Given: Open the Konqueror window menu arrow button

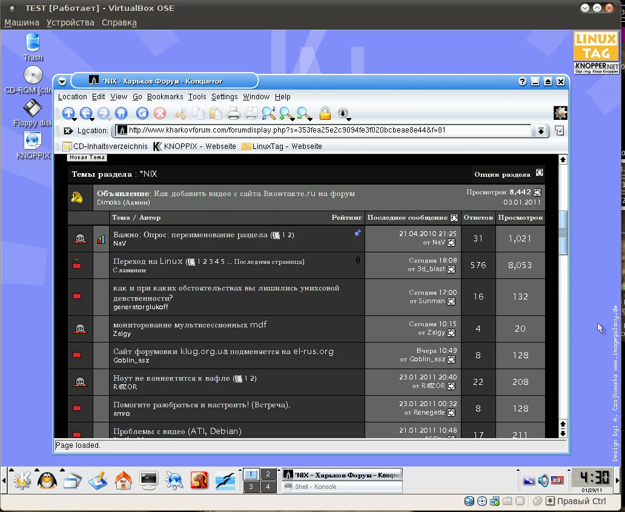Looking at the screenshot, I should 62,81.
